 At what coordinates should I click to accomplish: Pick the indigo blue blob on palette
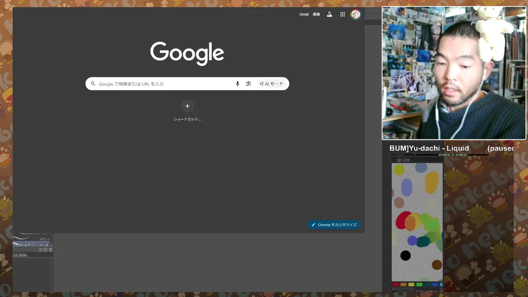pyautogui.click(x=412, y=240)
